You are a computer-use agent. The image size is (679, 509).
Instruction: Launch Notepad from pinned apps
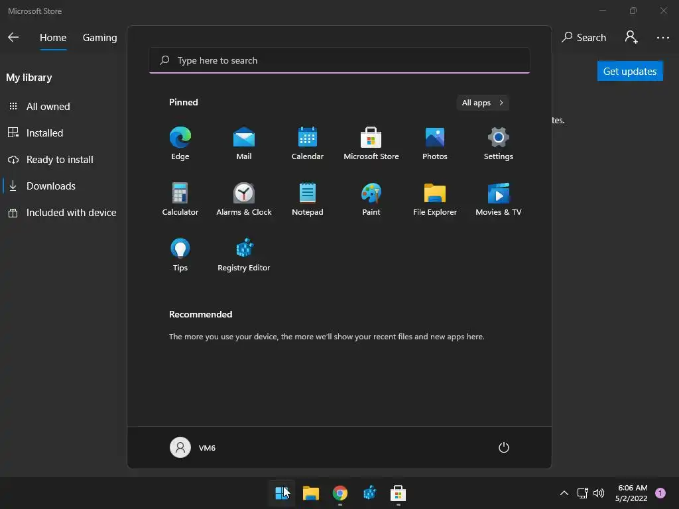click(x=308, y=199)
